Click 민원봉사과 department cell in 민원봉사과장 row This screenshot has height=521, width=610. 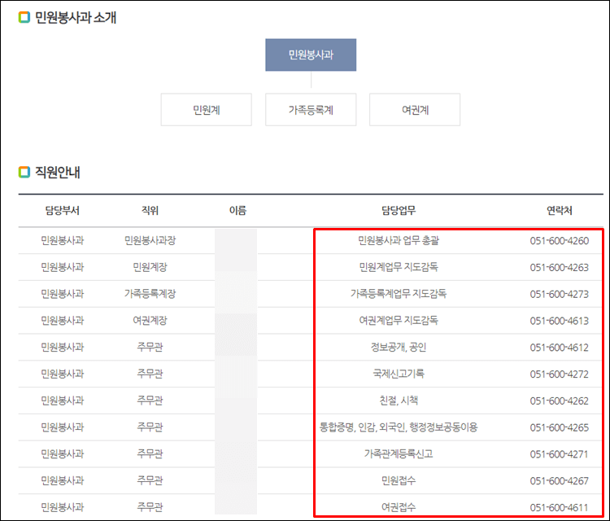pyautogui.click(x=63, y=241)
